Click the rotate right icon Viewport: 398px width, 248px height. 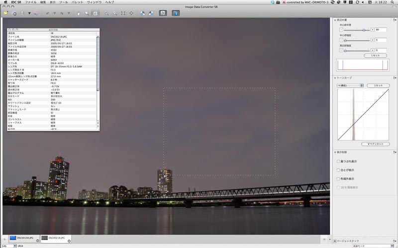point(151,13)
